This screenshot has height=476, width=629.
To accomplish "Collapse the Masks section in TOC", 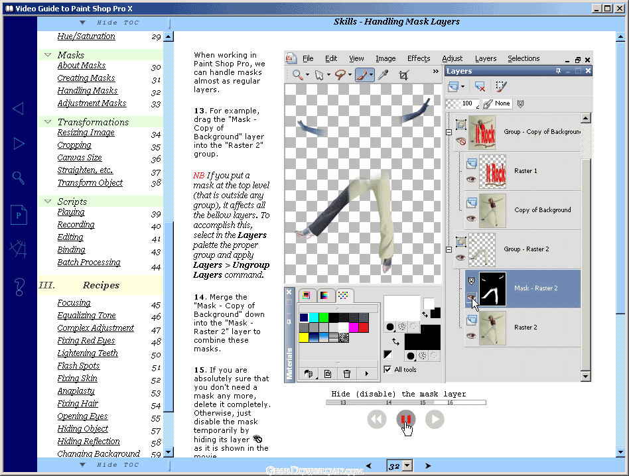I will pos(48,55).
